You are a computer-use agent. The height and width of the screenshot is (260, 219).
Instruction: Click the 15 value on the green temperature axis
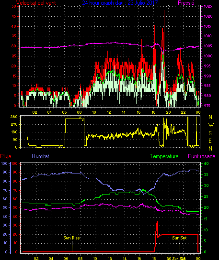pyautogui.click(x=206, y=219)
